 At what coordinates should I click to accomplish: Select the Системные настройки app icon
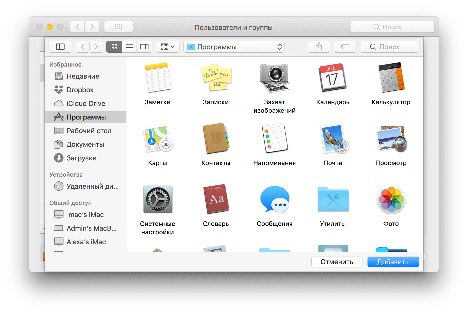click(x=158, y=199)
